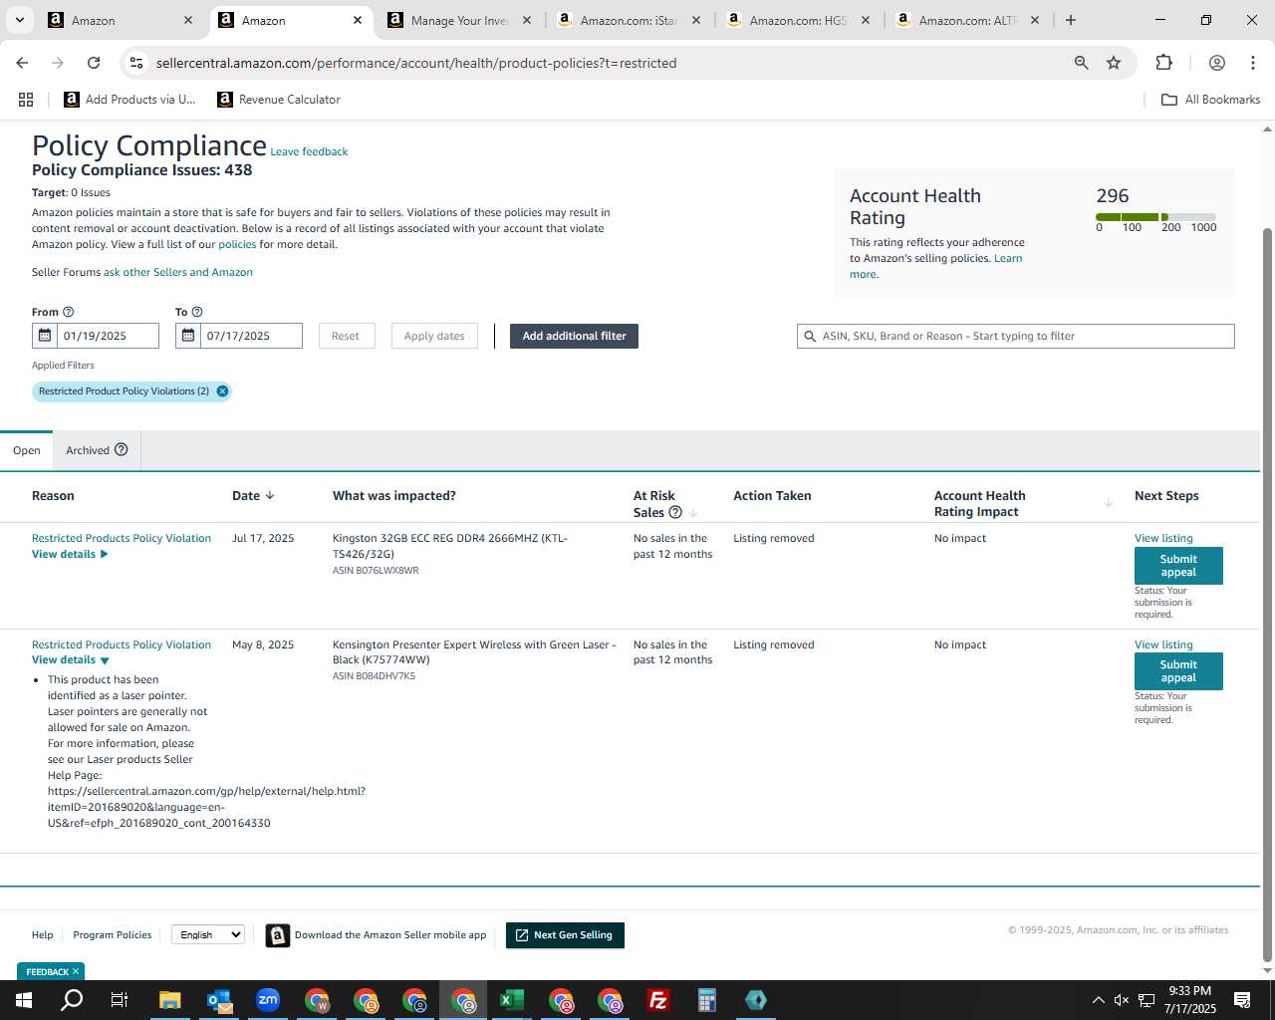Open View listing for Kensington row

[1163, 644]
